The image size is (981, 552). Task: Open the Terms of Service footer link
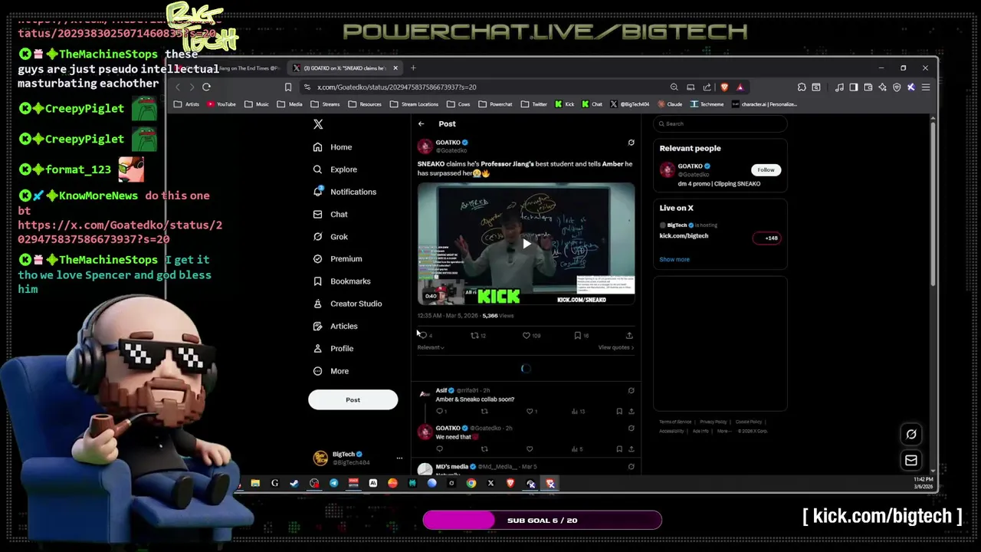point(675,422)
